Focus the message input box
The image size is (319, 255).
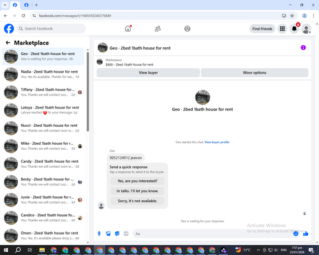click(x=212, y=234)
